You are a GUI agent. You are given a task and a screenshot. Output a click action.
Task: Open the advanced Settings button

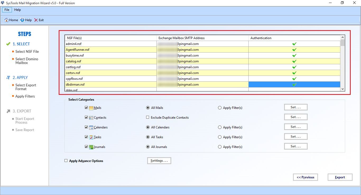[159, 161]
